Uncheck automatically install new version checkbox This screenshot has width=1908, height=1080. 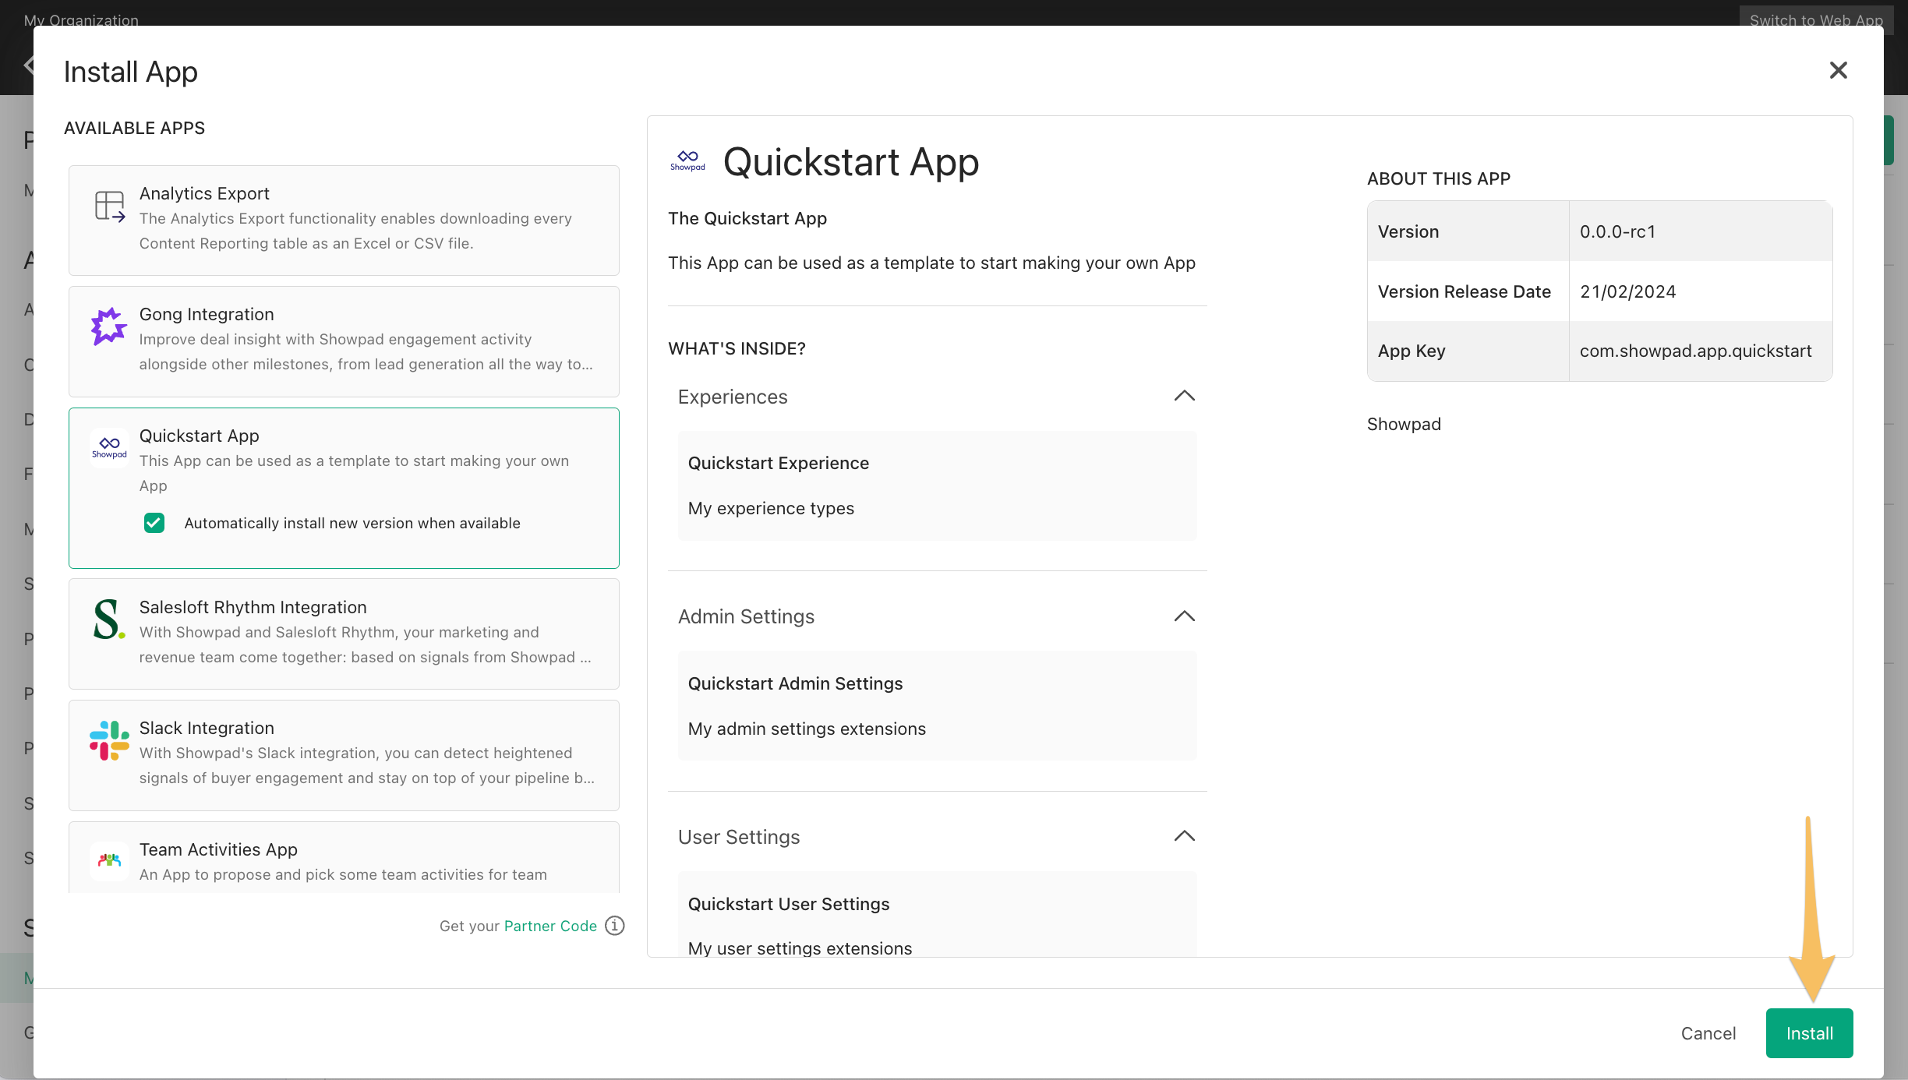click(154, 523)
